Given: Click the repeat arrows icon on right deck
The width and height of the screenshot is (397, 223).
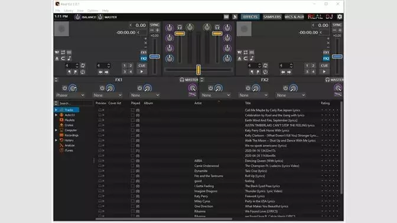Looking at the screenshot, I should [x=246, y=53].
